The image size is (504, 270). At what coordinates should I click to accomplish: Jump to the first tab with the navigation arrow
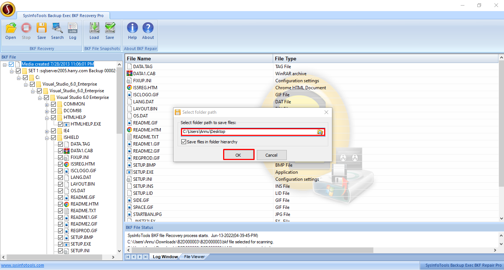pyautogui.click(x=128, y=257)
